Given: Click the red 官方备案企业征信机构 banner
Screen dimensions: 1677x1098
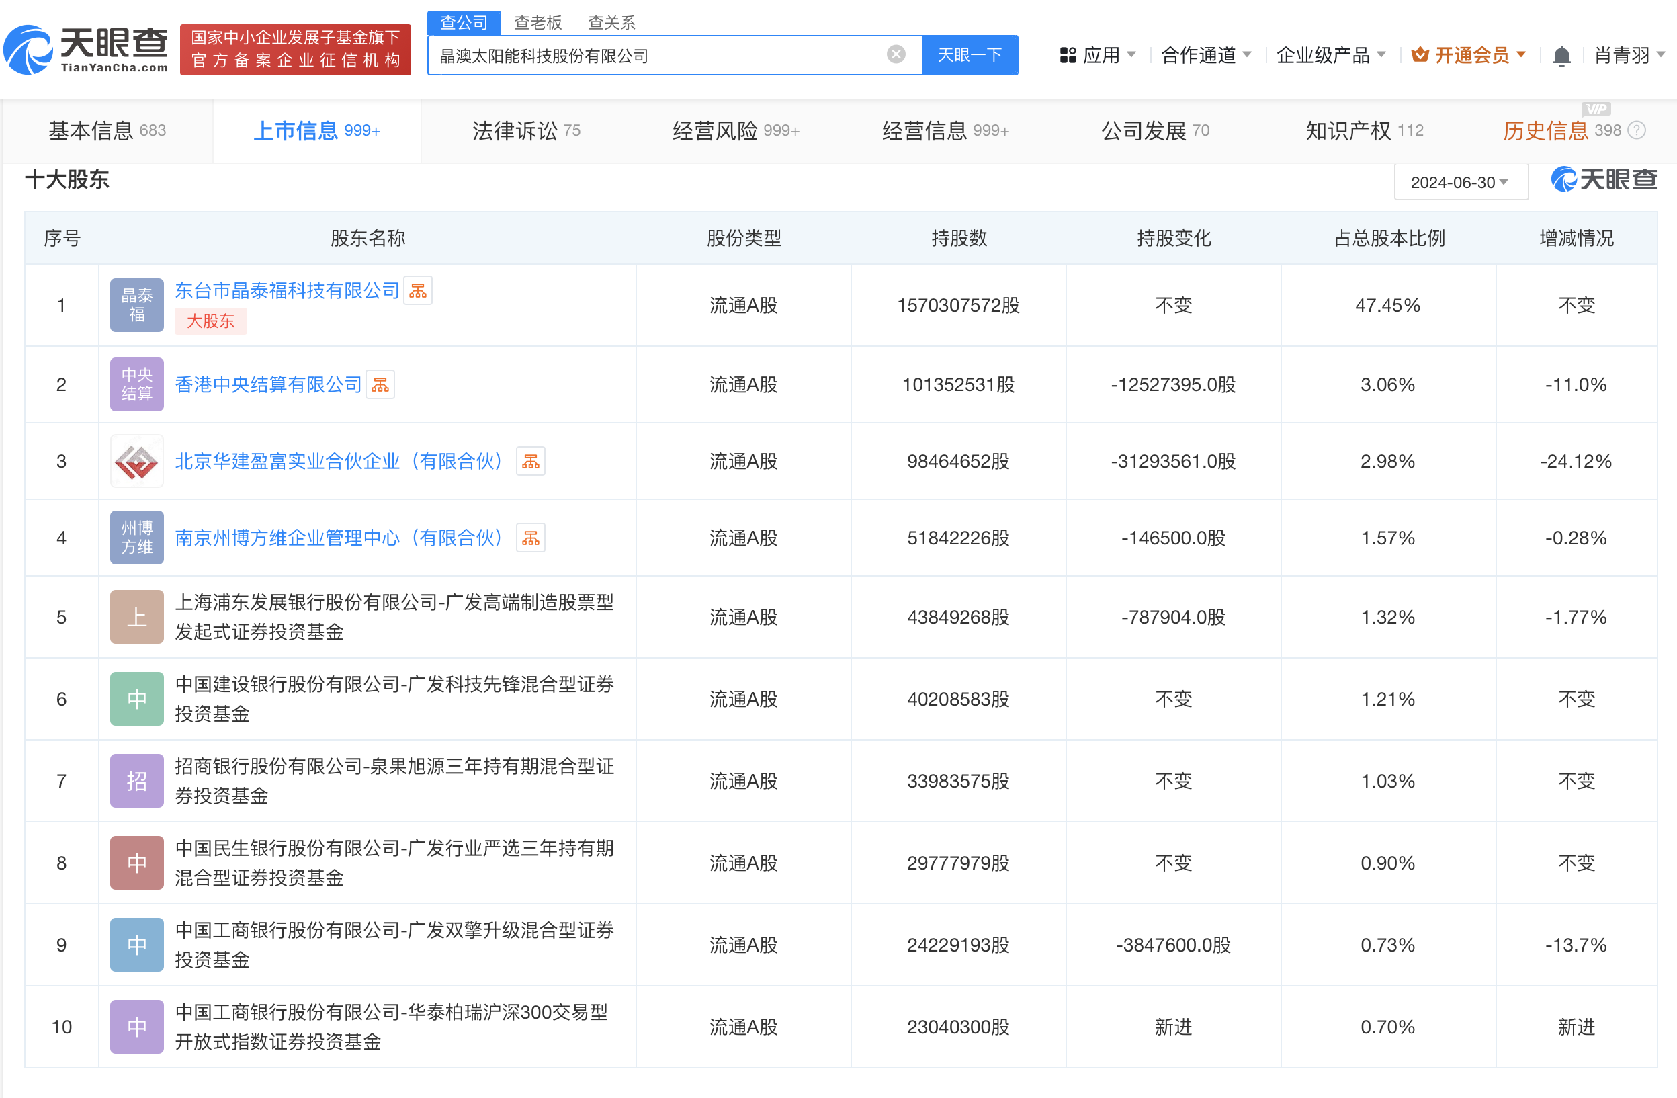Looking at the screenshot, I should (x=295, y=49).
